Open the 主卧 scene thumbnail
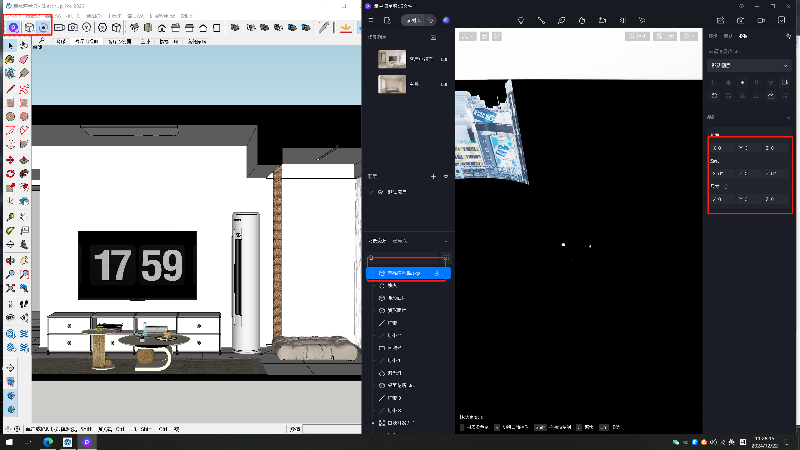The width and height of the screenshot is (800, 450). 392,84
